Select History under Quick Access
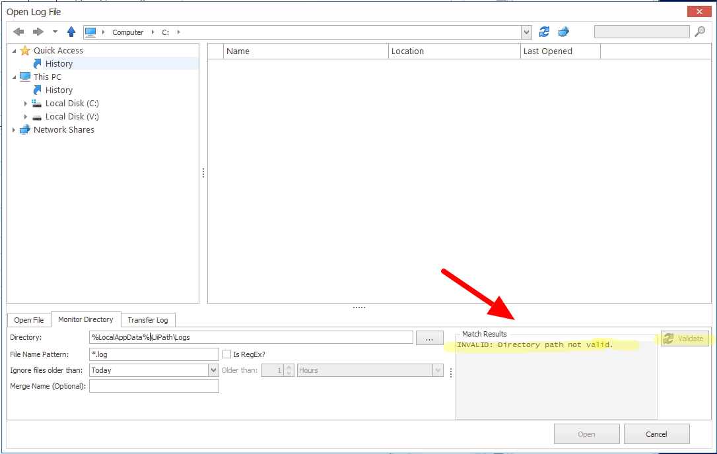The image size is (717, 454). (x=59, y=63)
